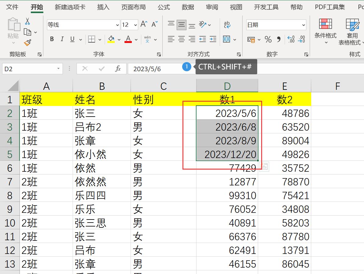Toggle italic formatting
364x274 pixels.
pos(62,39)
